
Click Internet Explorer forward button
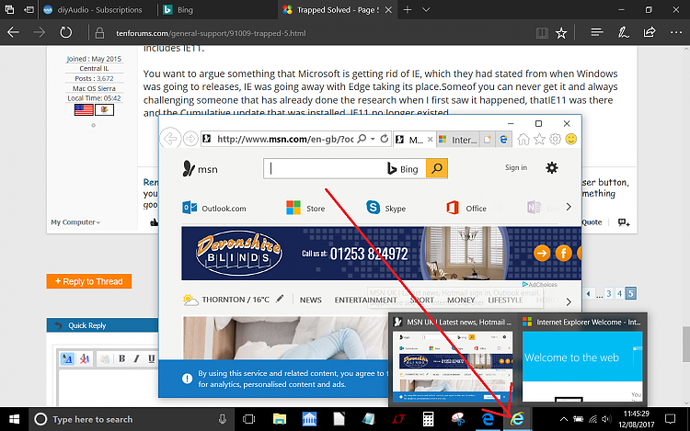(190, 139)
